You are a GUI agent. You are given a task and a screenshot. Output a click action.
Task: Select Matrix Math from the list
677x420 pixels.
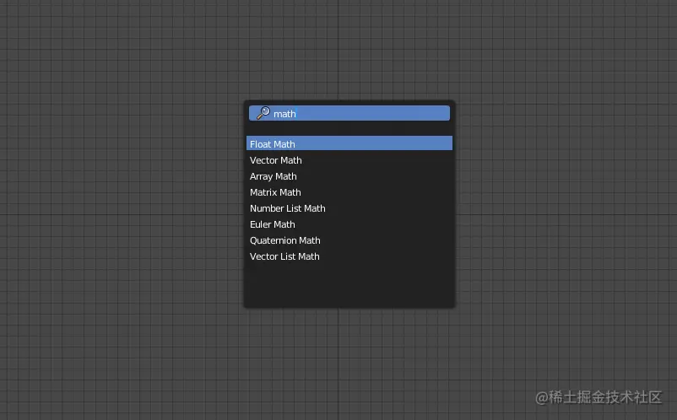tap(349, 192)
